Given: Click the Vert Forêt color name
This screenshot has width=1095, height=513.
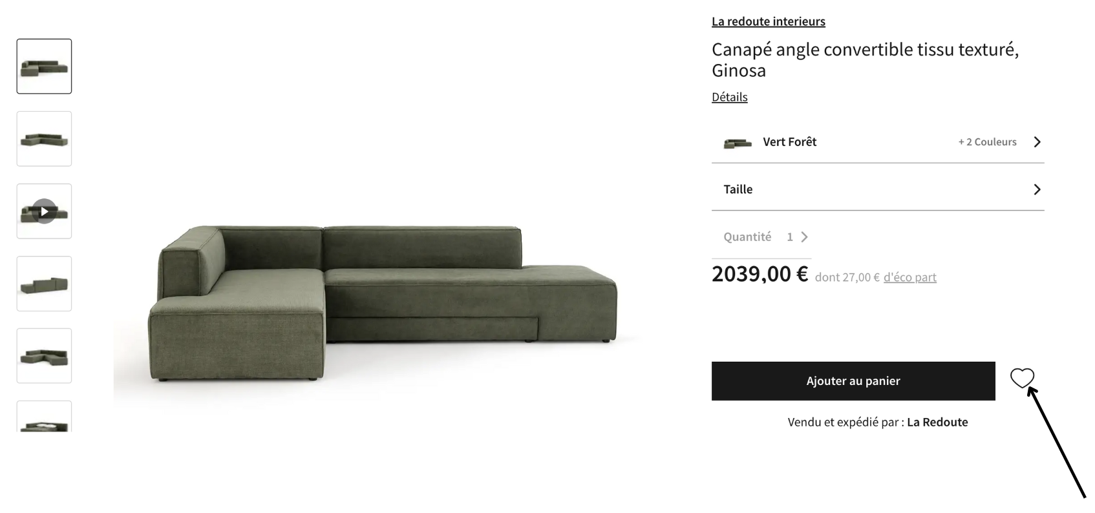Looking at the screenshot, I should pos(789,142).
